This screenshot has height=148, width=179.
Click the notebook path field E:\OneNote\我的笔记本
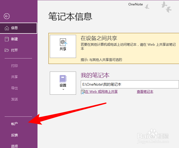click(x=130, y=84)
